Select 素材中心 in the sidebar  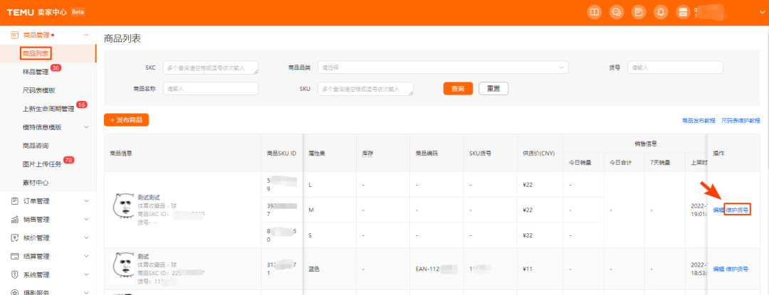[x=36, y=183]
